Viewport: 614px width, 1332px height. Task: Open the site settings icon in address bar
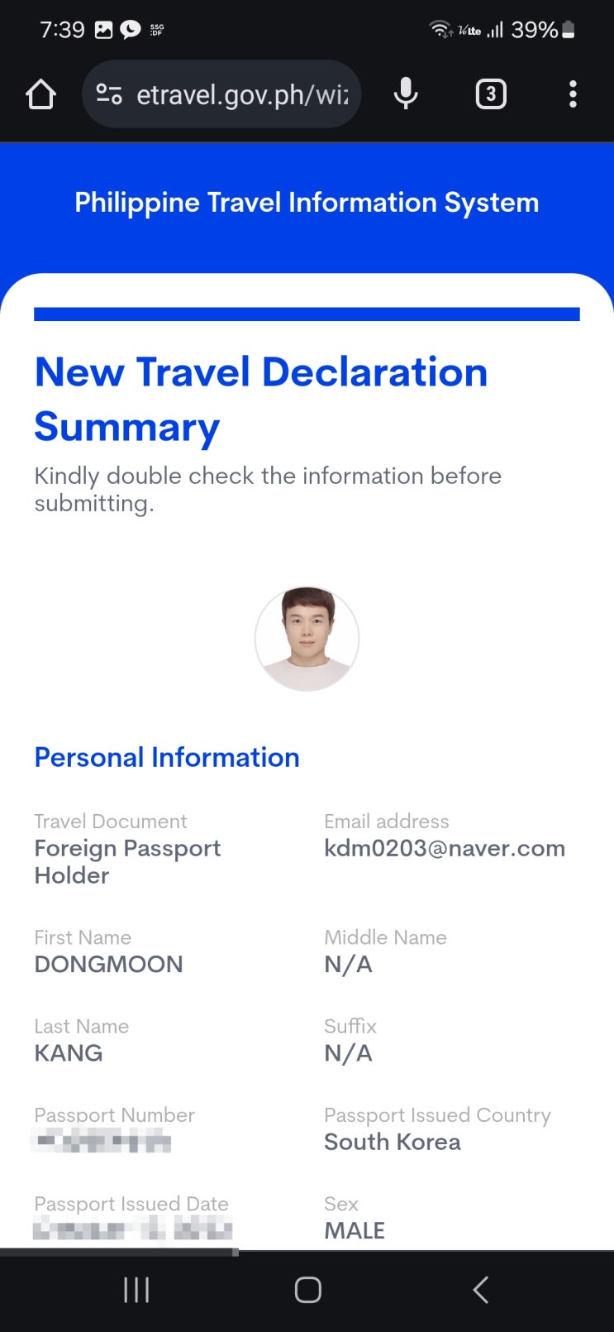click(109, 94)
